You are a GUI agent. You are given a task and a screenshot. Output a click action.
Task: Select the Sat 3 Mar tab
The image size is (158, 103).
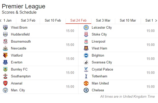(103, 21)
